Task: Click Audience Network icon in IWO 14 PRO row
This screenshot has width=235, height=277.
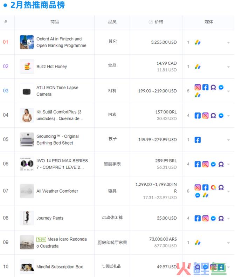Action: [221, 164]
